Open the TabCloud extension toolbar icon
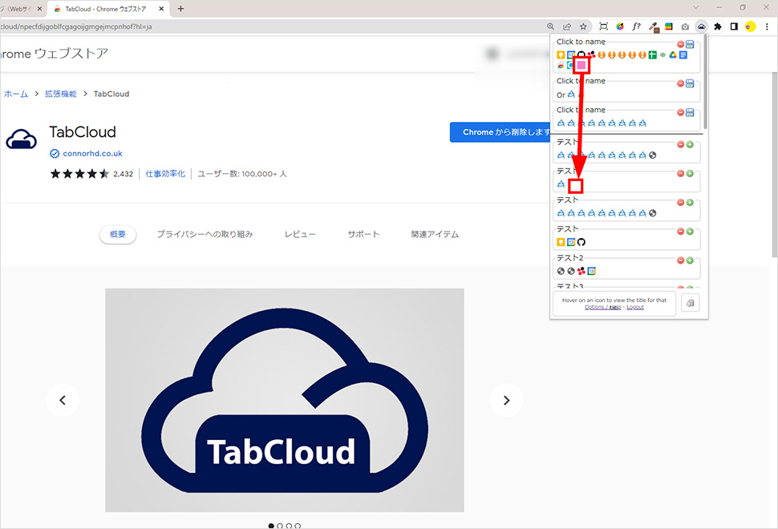The width and height of the screenshot is (778, 529). [701, 26]
